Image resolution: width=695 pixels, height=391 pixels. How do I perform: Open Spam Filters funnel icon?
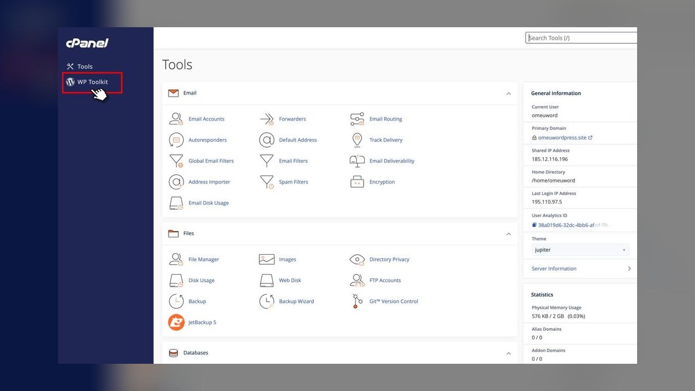(266, 182)
